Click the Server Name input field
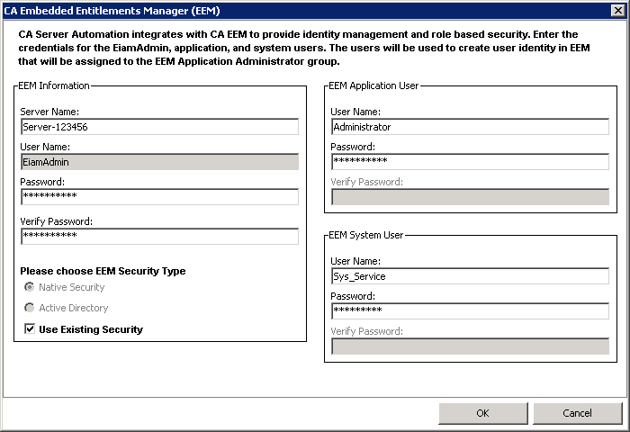Viewport: 630px width, 432px height. click(159, 127)
